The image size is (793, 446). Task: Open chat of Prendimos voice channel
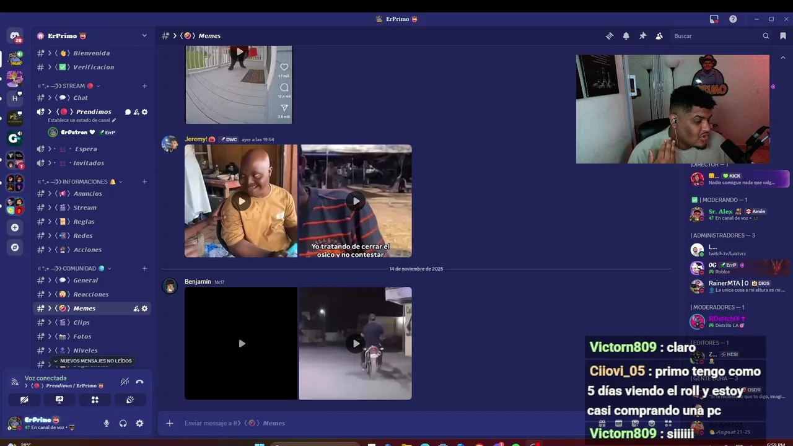(128, 112)
